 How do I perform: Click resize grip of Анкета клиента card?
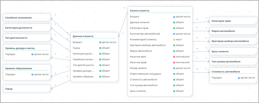click(x=191, y=95)
